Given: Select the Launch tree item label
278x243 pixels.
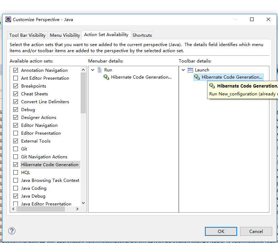Looking at the screenshot, I should point(202,70).
